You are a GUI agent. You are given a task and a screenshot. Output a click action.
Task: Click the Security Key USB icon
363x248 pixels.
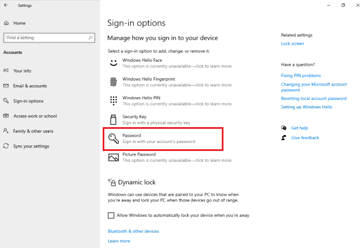[x=113, y=119]
